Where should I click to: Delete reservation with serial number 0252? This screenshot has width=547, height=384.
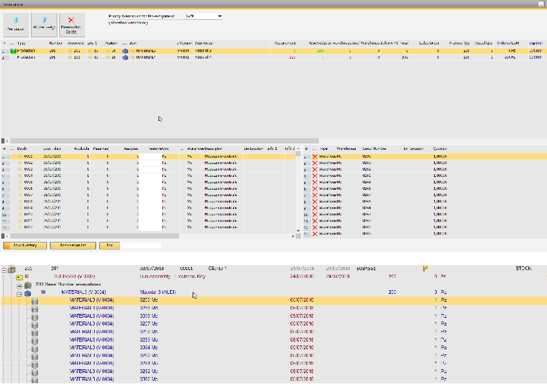315,169
